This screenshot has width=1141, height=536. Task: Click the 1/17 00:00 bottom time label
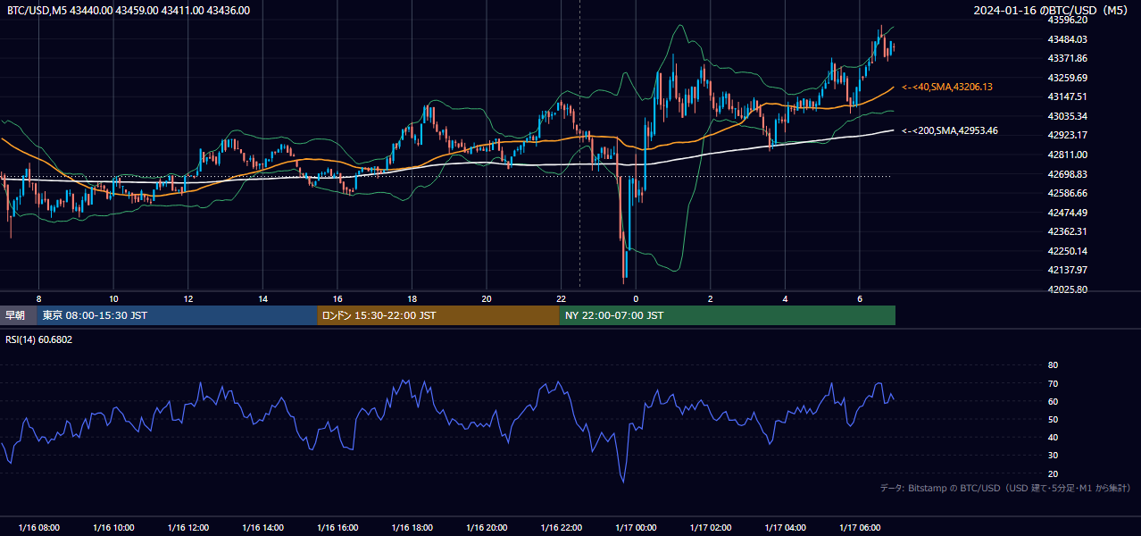click(x=636, y=528)
